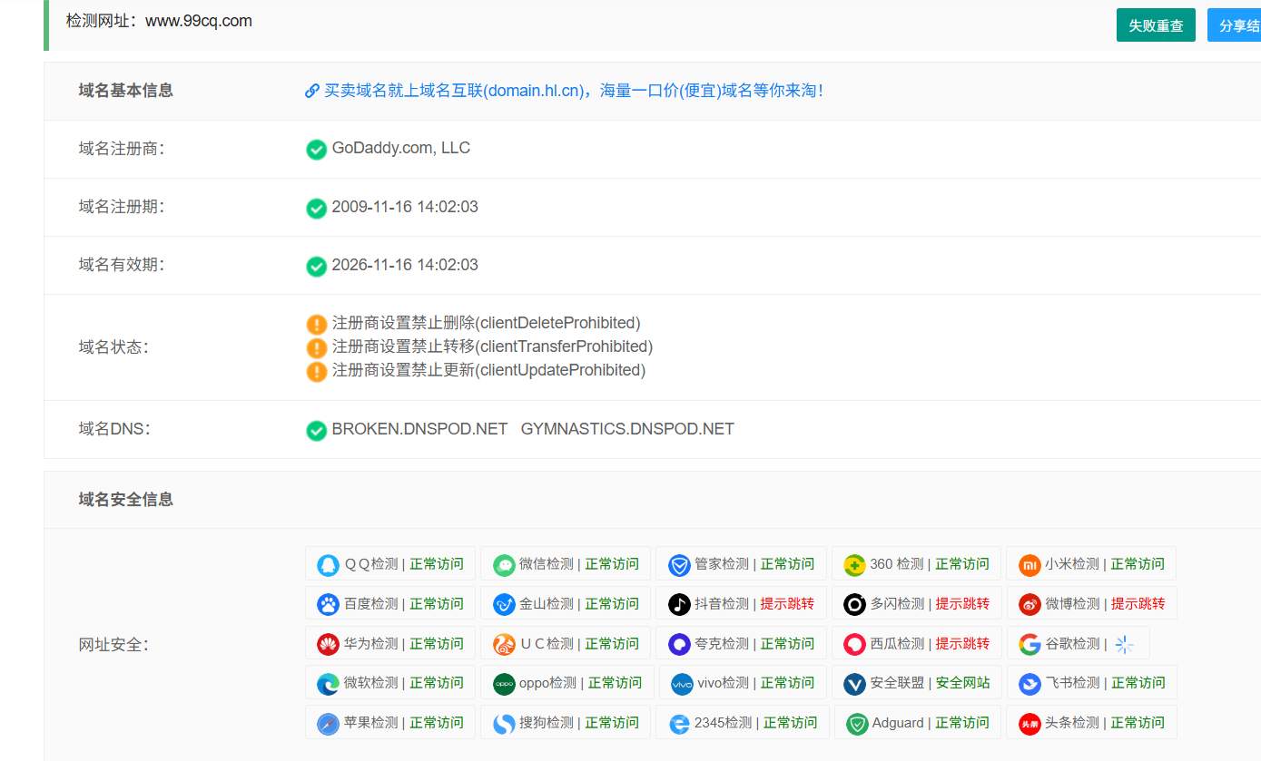1261x761 pixels.
Task: Click the 夸克检测 提示跳转 entry
Action: pos(741,644)
